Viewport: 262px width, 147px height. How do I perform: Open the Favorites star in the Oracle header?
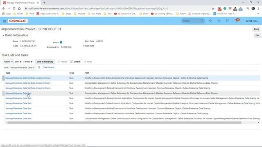219,21
